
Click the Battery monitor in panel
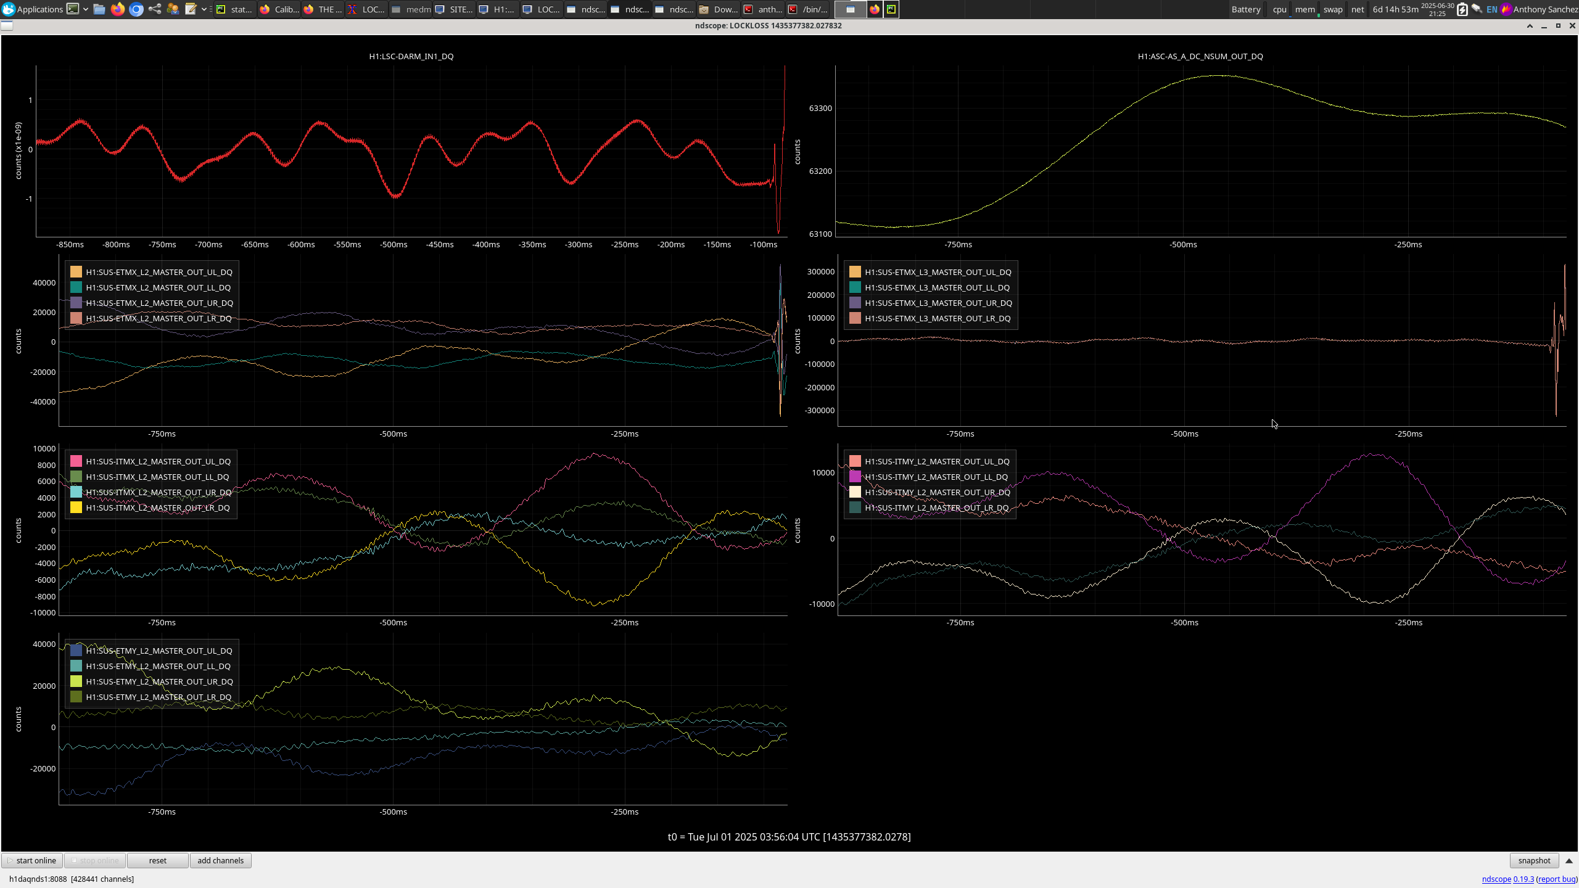[1246, 9]
